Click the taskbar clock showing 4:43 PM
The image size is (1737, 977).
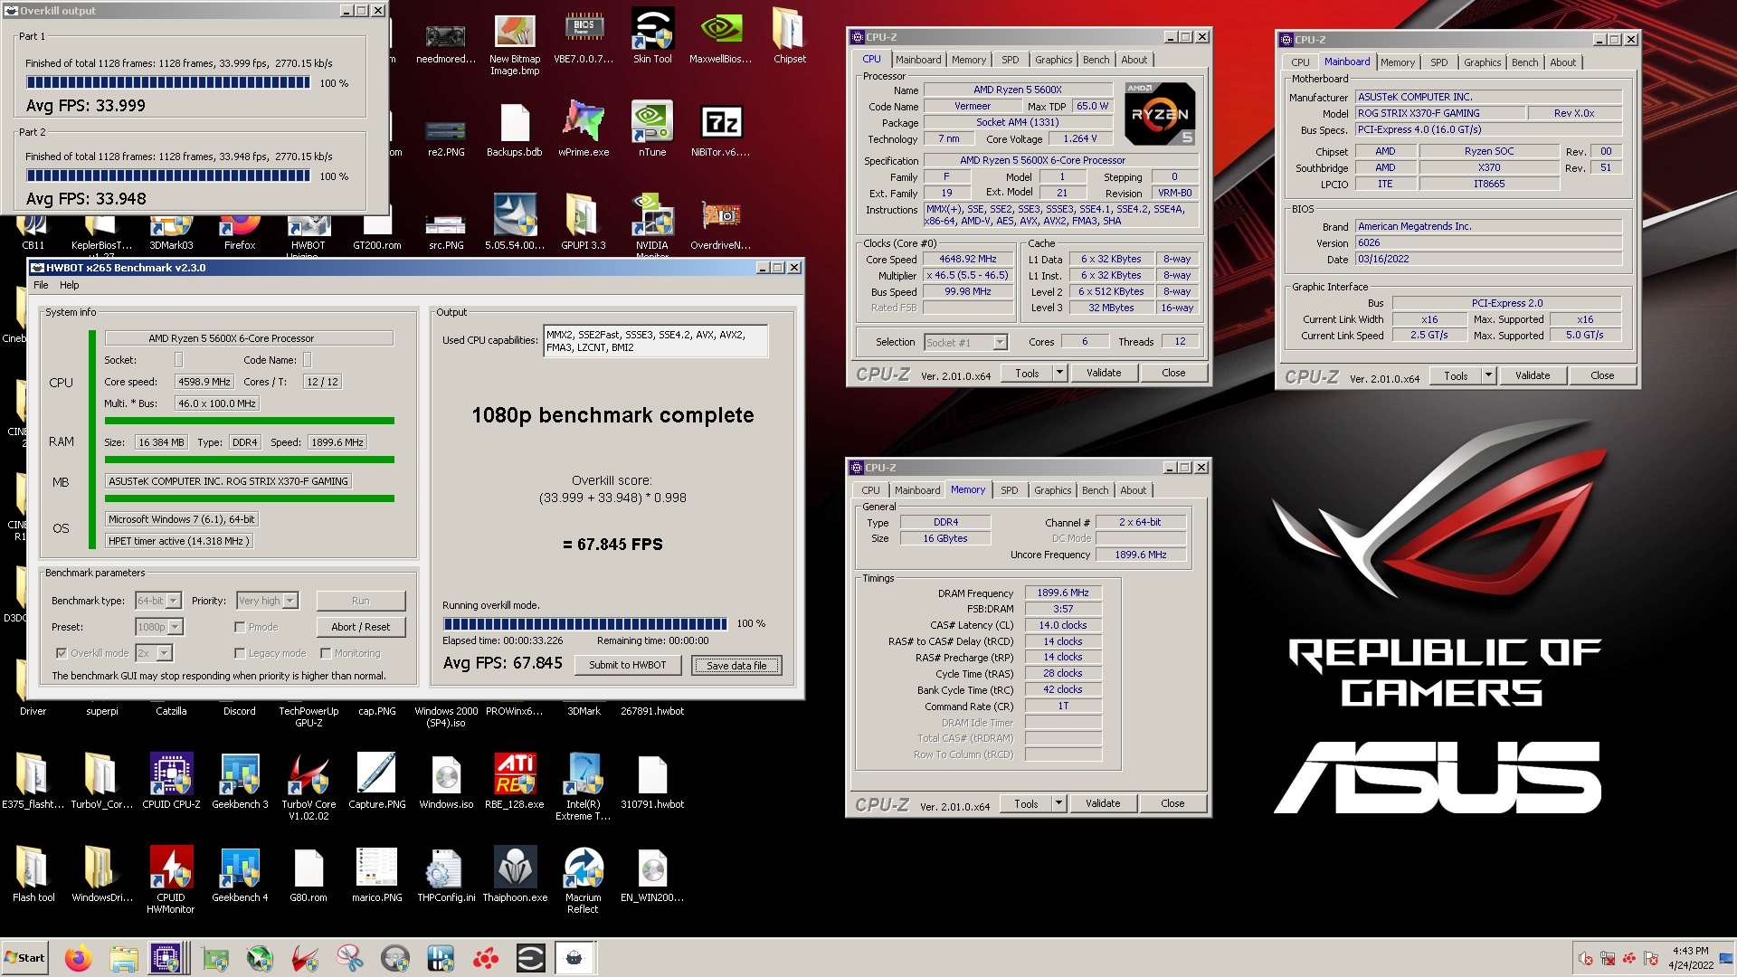click(1690, 958)
